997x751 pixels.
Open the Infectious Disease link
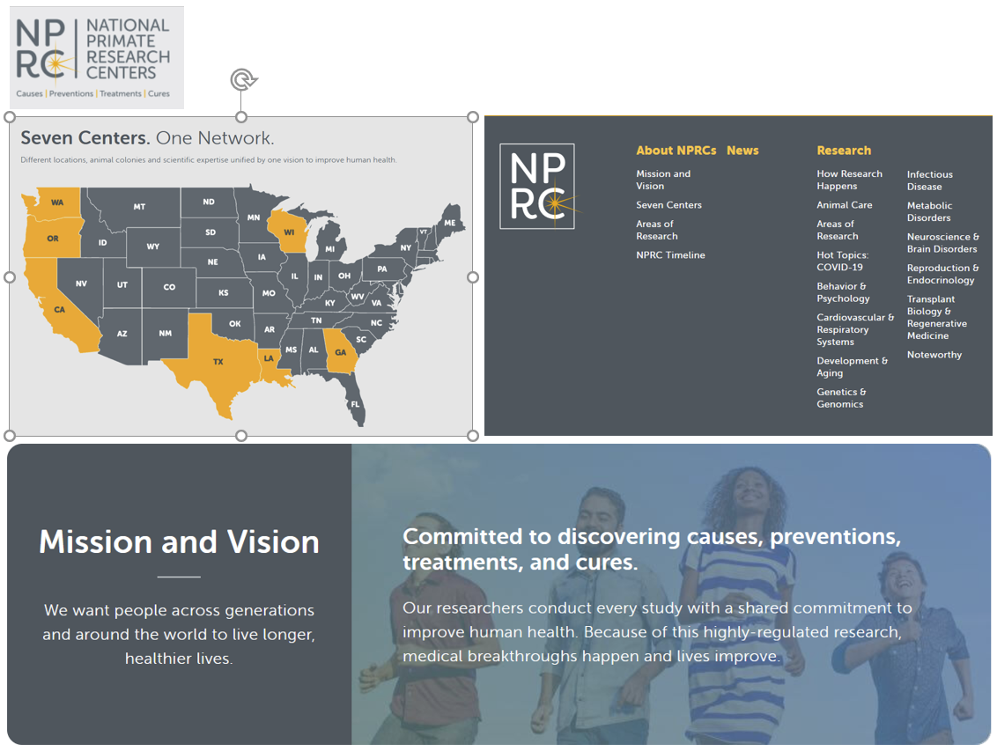click(929, 180)
